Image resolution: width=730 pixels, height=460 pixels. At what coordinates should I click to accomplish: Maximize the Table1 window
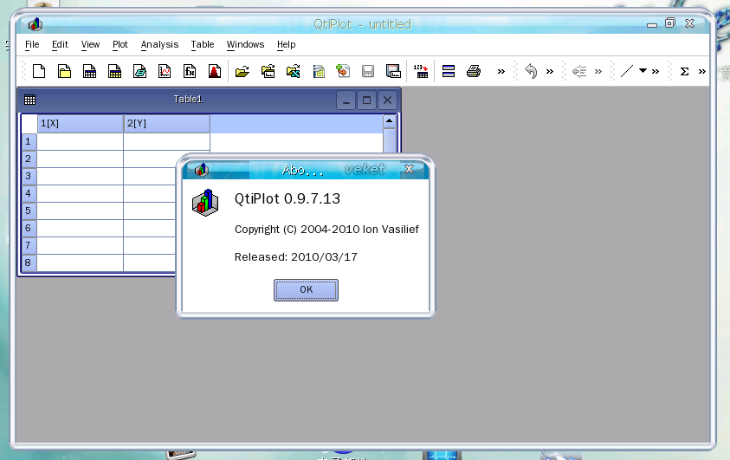coord(366,100)
